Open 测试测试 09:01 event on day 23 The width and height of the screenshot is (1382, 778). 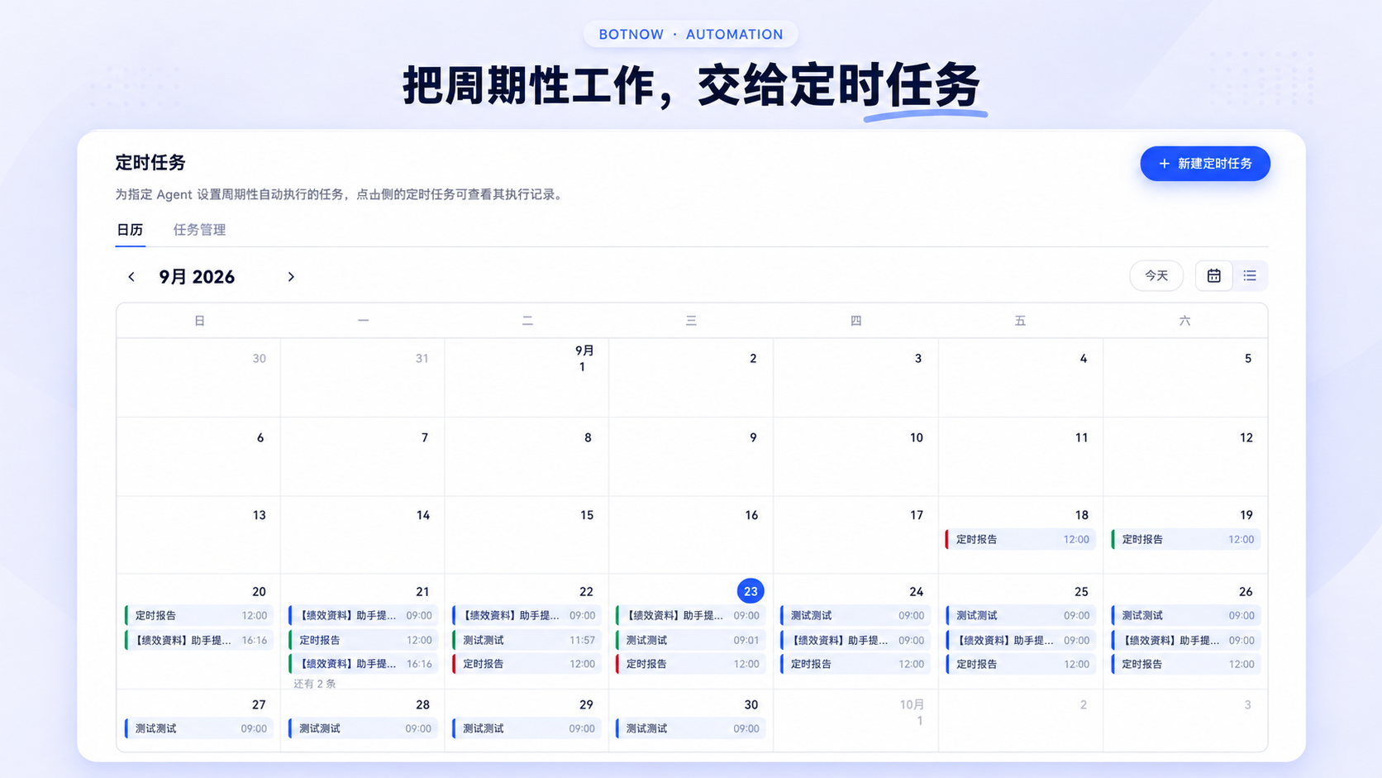tap(690, 640)
